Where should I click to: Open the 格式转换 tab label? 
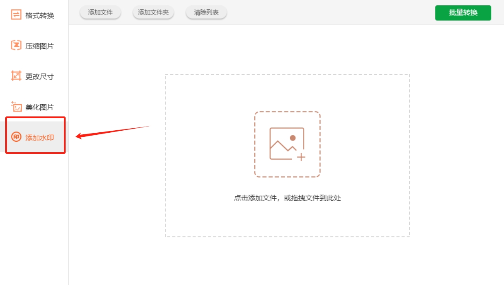tap(40, 16)
